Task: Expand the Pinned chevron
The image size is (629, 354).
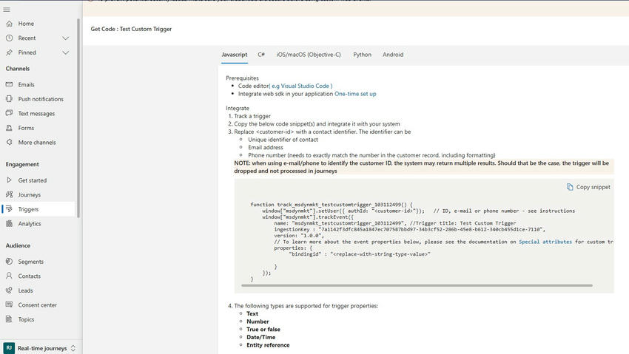Action: (x=65, y=52)
